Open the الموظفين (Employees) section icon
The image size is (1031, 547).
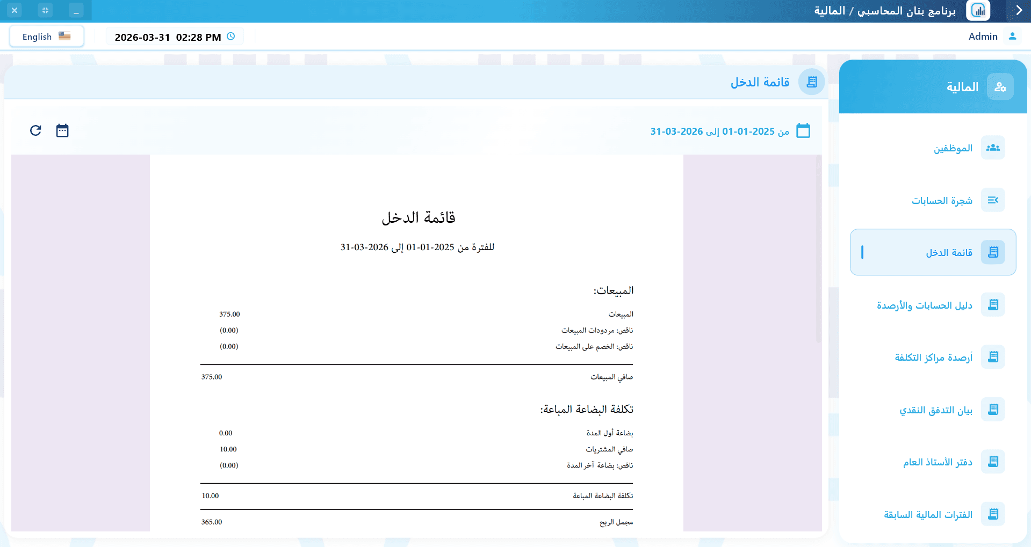tap(992, 148)
